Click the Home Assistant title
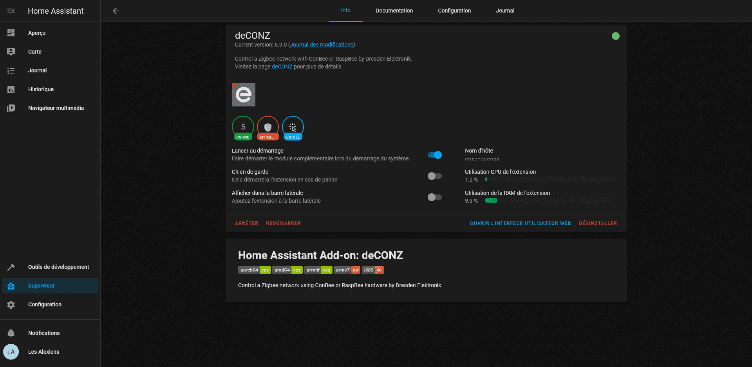752x367 pixels. pyautogui.click(x=56, y=11)
